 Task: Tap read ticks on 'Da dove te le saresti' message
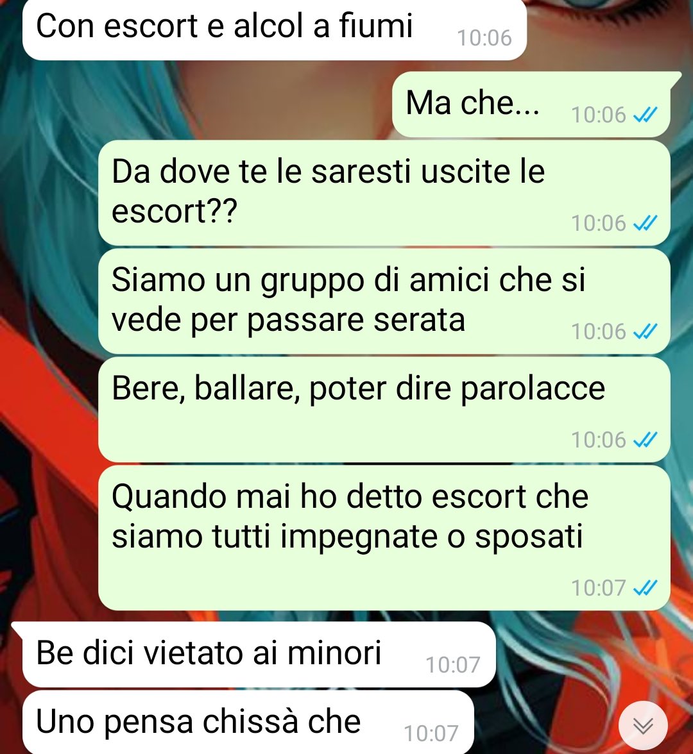(645, 223)
